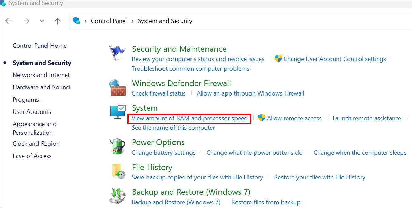Click the Backup and Restore icon
412x208 pixels.
click(x=118, y=196)
